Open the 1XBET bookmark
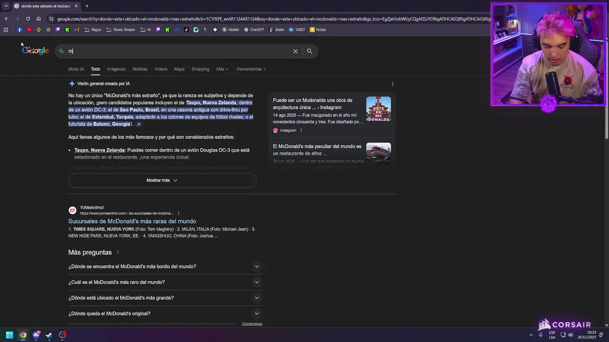The width and height of the screenshot is (609, 342). [x=297, y=29]
